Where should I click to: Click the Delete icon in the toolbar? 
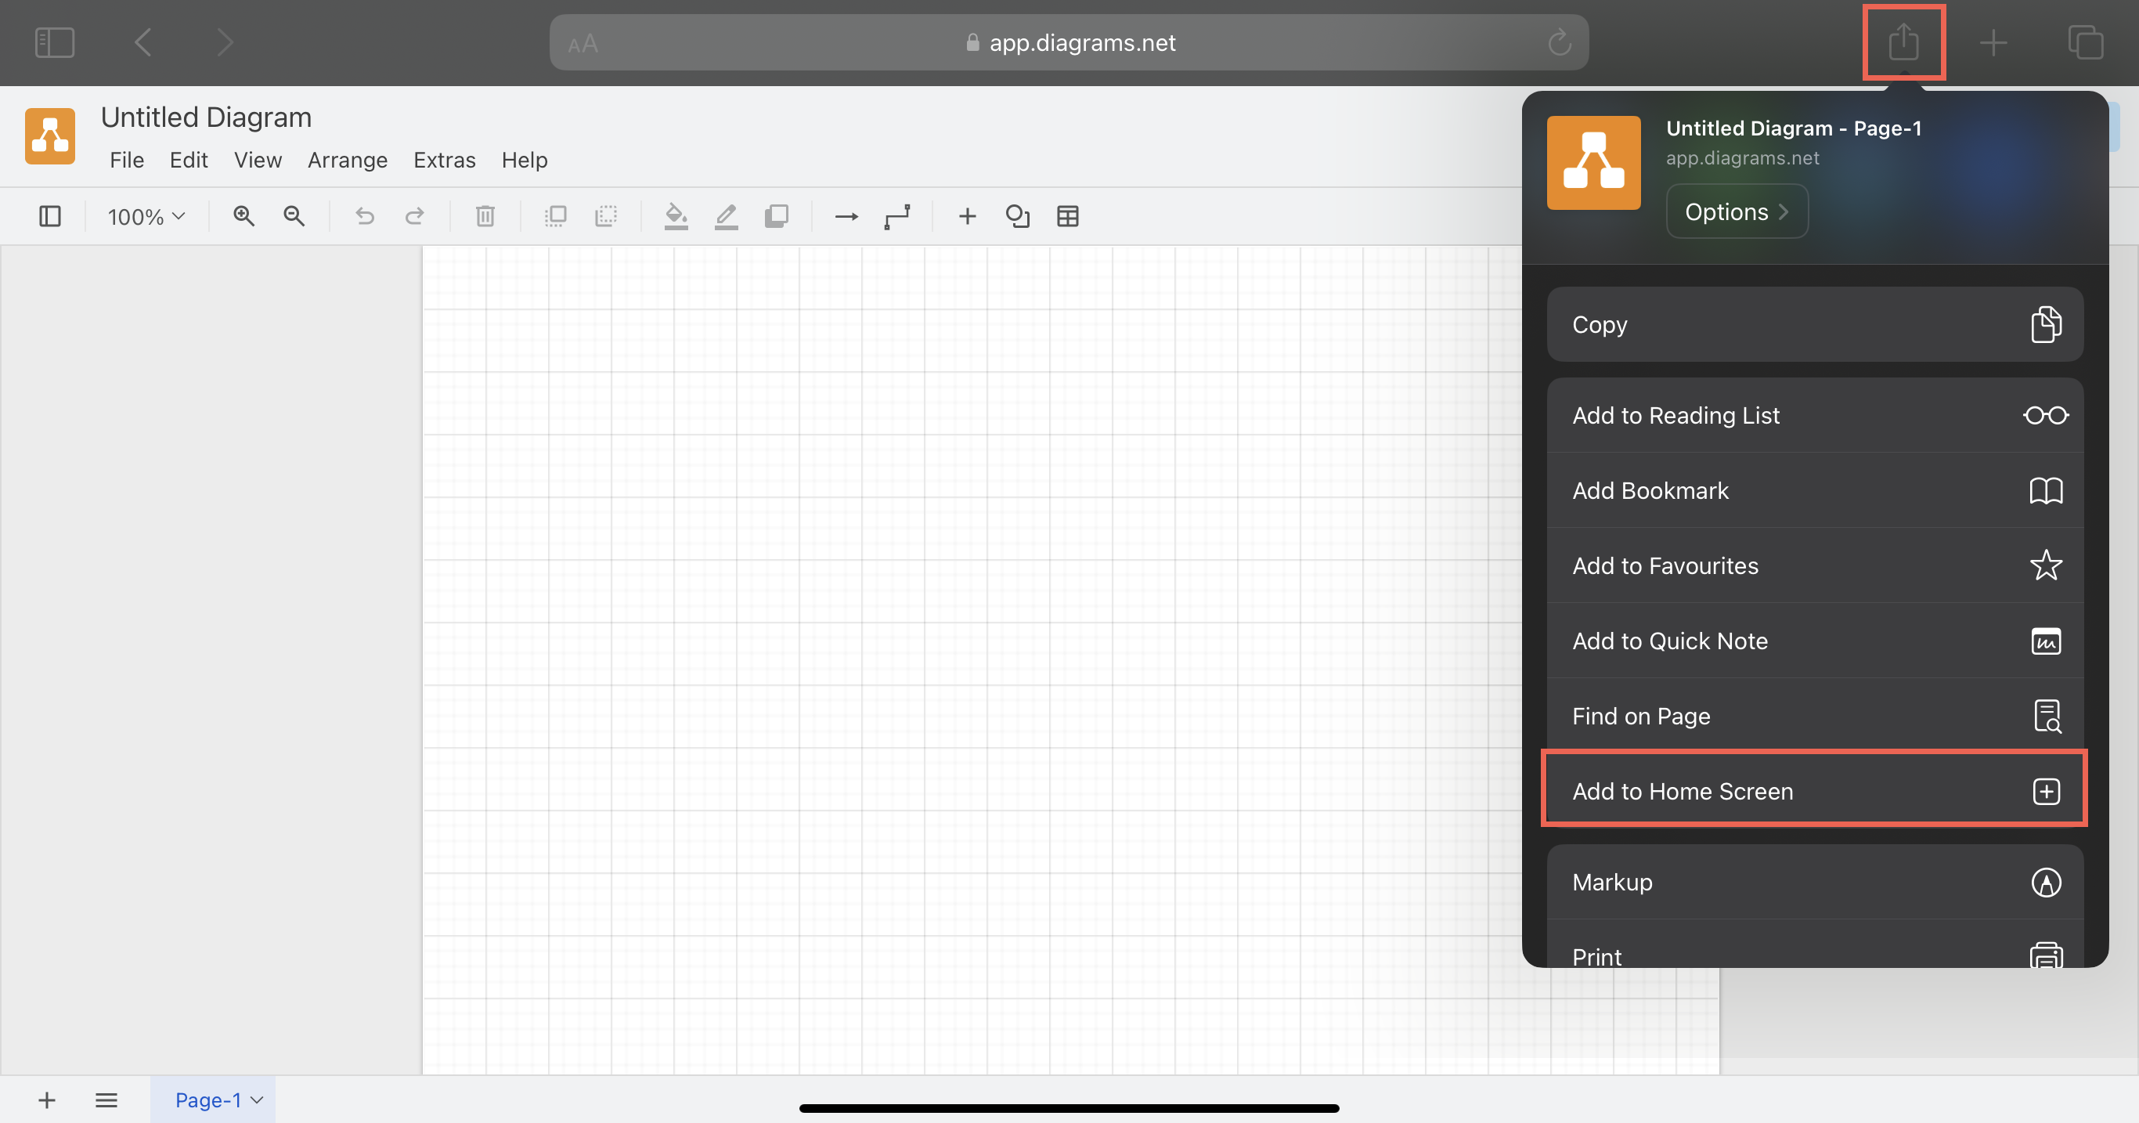485,216
